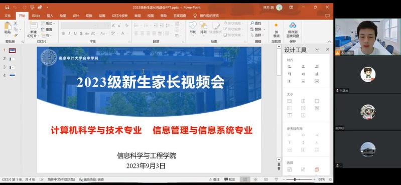Image resolution: width=401 pixels, height=185 pixels.
Task: Click the Arrange (排列) icon
Action: pyautogui.click(x=203, y=25)
